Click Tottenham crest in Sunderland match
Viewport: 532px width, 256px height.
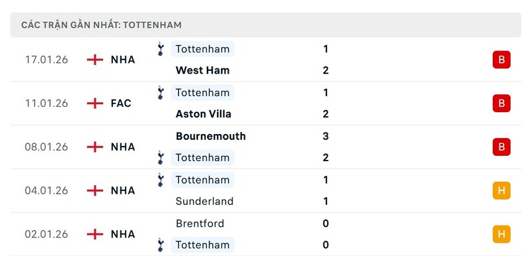click(161, 180)
